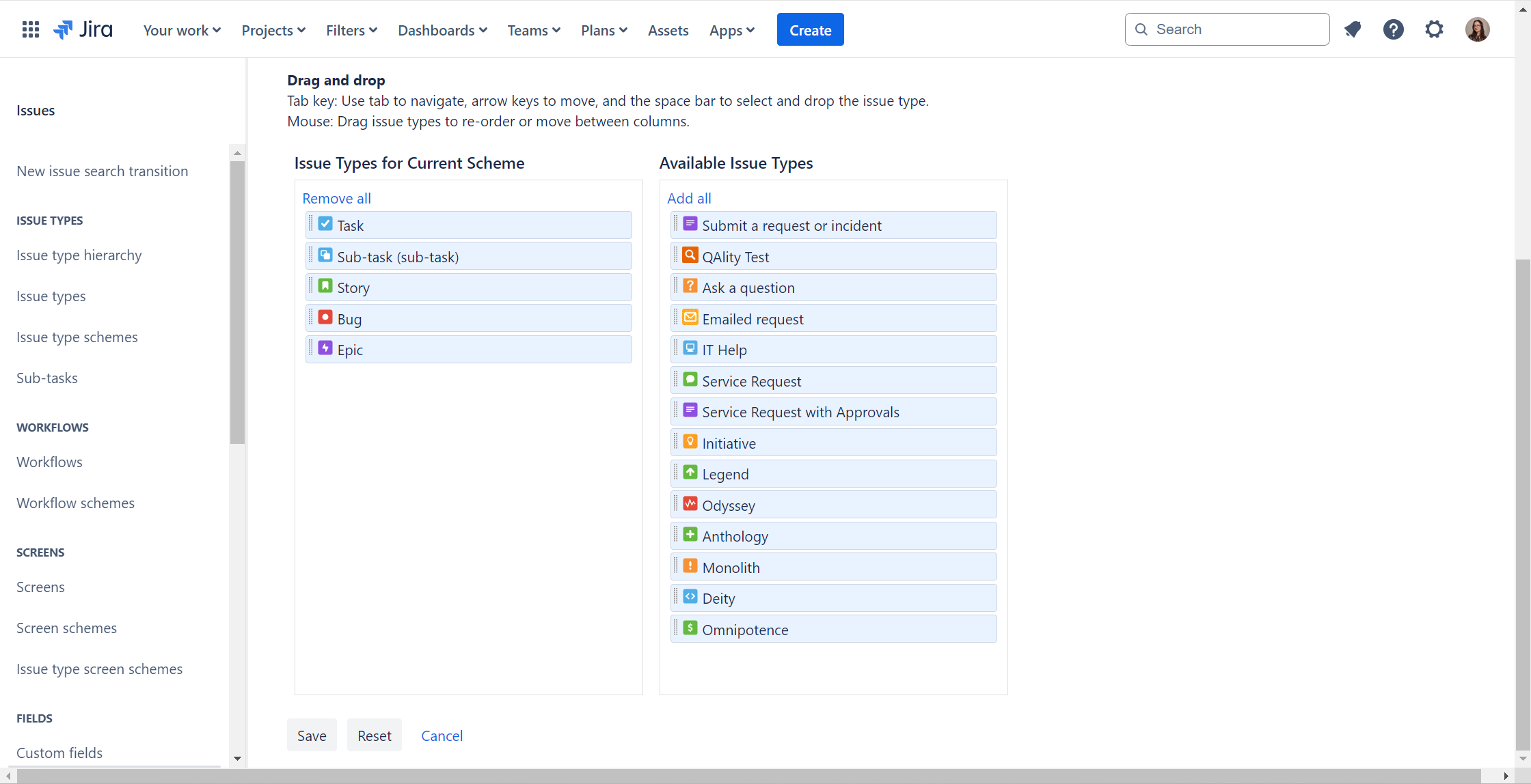Open the help question mark icon

coord(1394,29)
